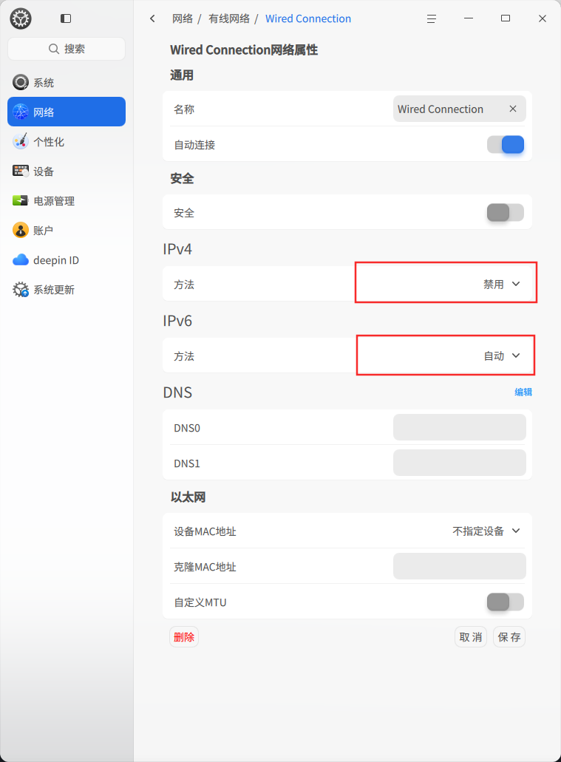Collapse the sidebar using the panel toggle icon

tap(66, 18)
